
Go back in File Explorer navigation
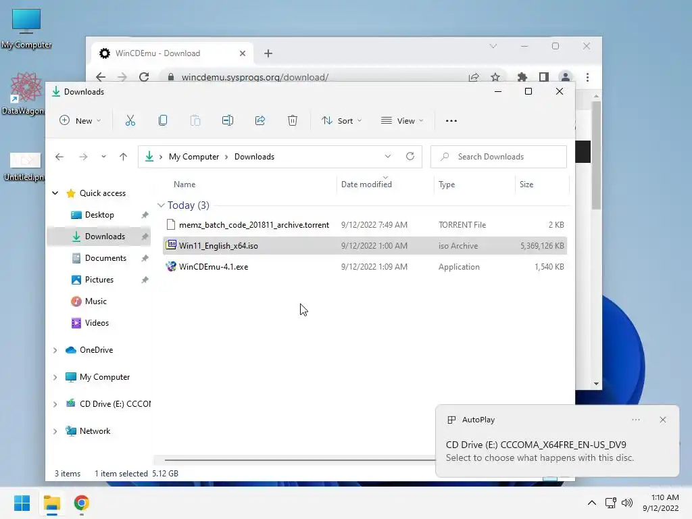point(59,157)
